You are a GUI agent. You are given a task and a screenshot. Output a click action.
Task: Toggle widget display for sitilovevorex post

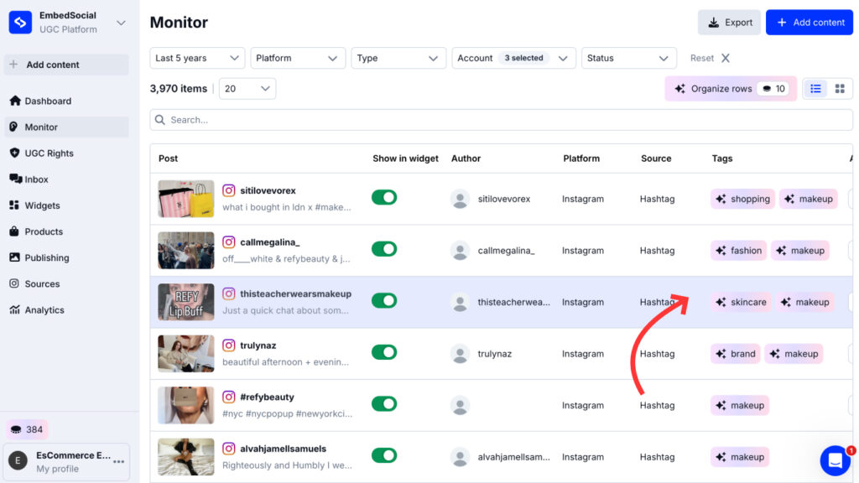click(384, 198)
